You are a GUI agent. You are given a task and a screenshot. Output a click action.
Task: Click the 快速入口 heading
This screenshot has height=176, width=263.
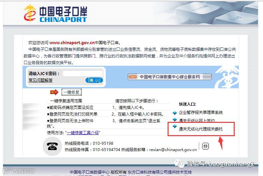[x=187, y=104]
